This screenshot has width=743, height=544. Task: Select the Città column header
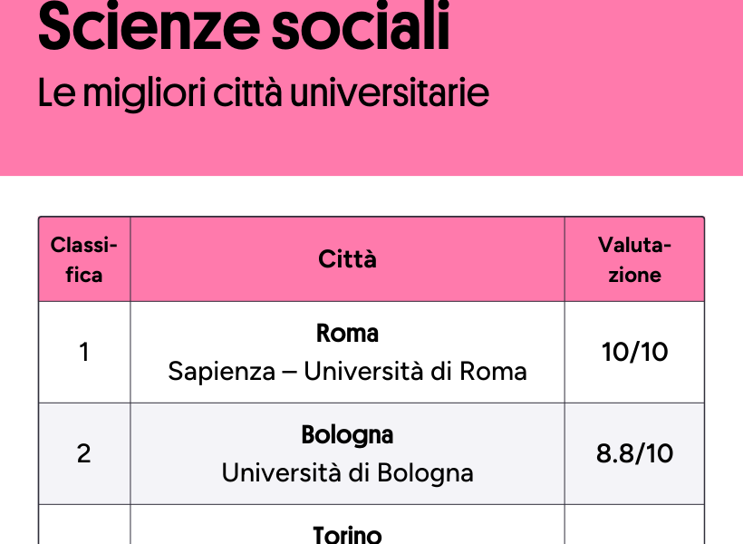(347, 259)
